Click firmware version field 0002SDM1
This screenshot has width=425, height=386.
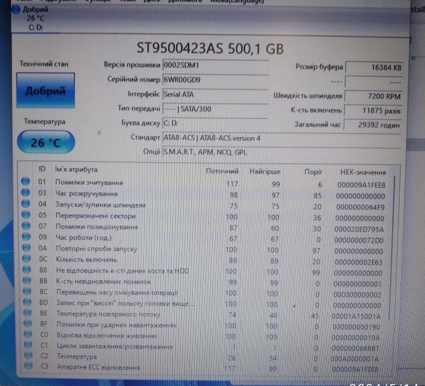point(215,66)
